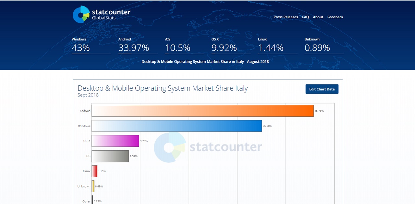The width and height of the screenshot is (415, 204).
Task: Open the About page
Action: (x=318, y=17)
